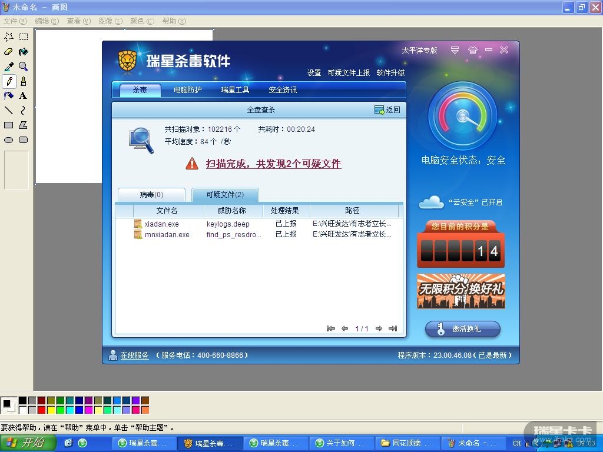The height and width of the screenshot is (452, 603).
Task: Choose the Airbrush spray tool
Action: pyautogui.click(x=8, y=96)
